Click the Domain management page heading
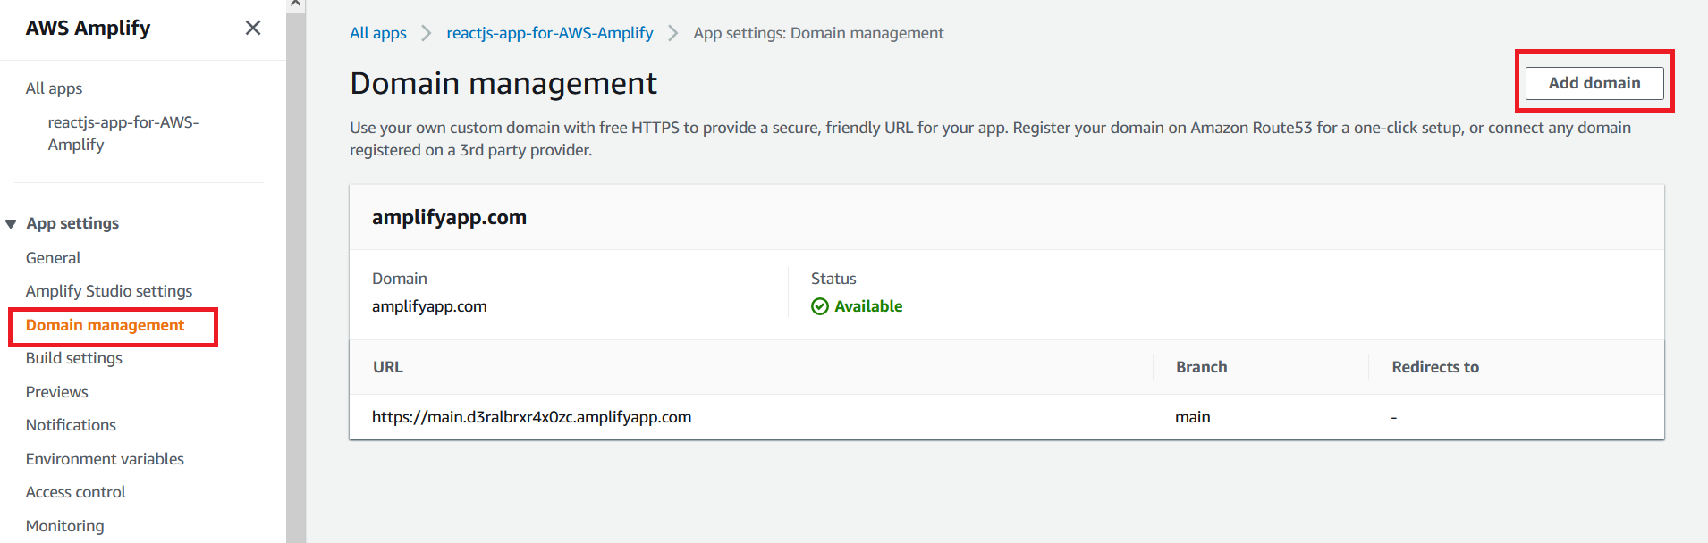The image size is (1708, 543). click(x=503, y=83)
